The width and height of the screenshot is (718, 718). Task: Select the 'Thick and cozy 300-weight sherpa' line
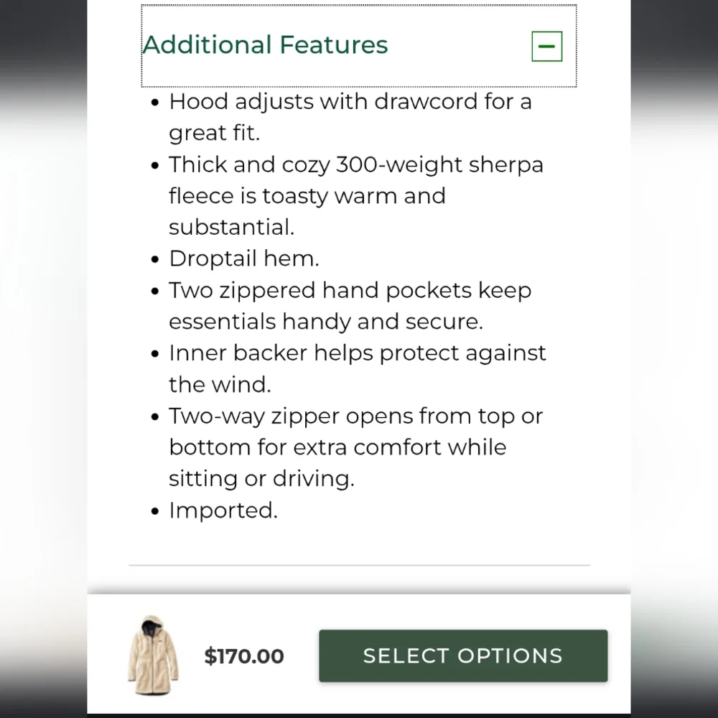tap(356, 164)
